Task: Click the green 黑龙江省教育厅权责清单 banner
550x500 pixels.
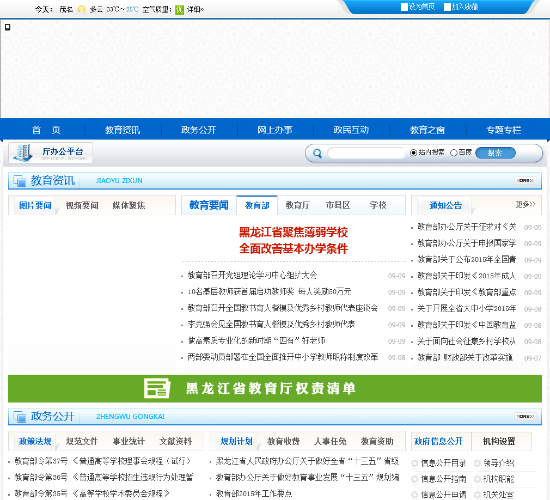Action: [x=275, y=388]
